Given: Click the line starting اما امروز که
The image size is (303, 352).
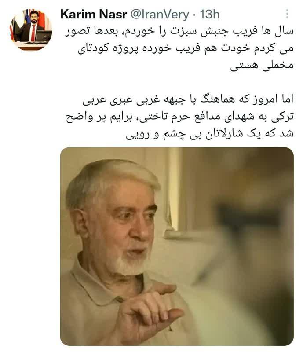Looking at the screenshot, I should click(x=188, y=99).
